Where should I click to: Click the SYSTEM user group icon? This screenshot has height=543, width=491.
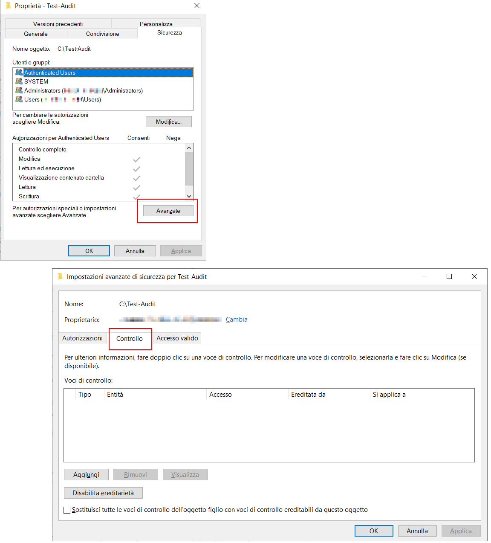[19, 81]
